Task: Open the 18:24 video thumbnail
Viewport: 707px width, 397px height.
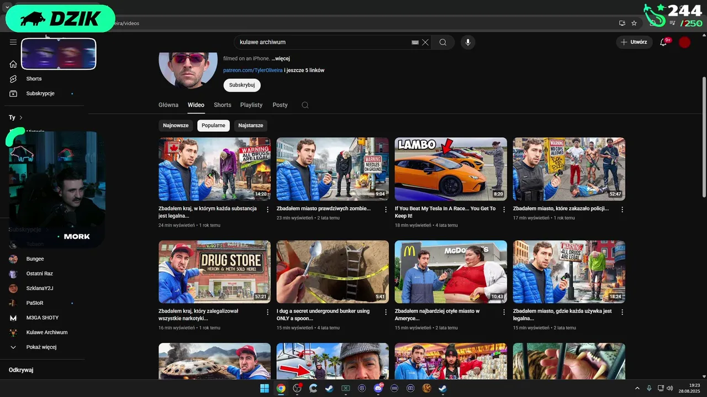Action: [569, 272]
